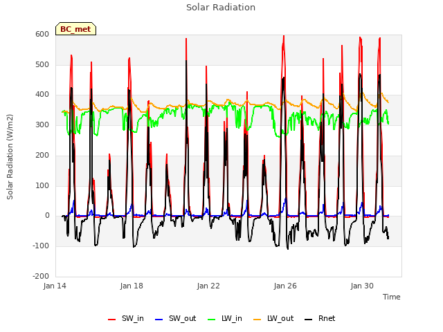Click the 500 y-axis tick label
Screen dimensions: 443x332
[x=42, y=64]
